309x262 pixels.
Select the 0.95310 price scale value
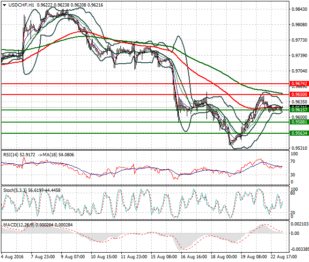(x=299, y=148)
